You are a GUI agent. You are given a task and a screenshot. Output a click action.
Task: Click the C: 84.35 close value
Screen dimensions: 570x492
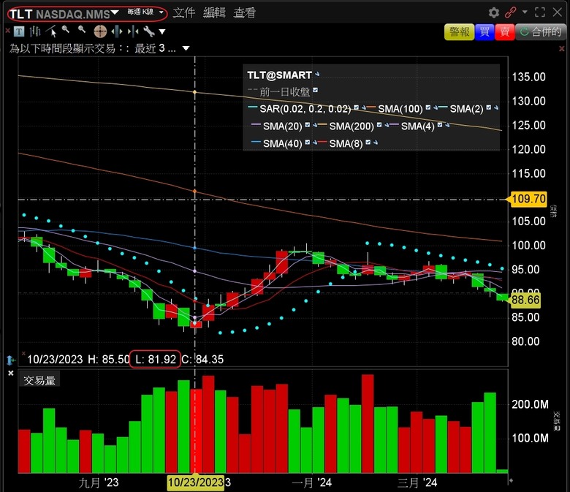pyautogui.click(x=202, y=359)
